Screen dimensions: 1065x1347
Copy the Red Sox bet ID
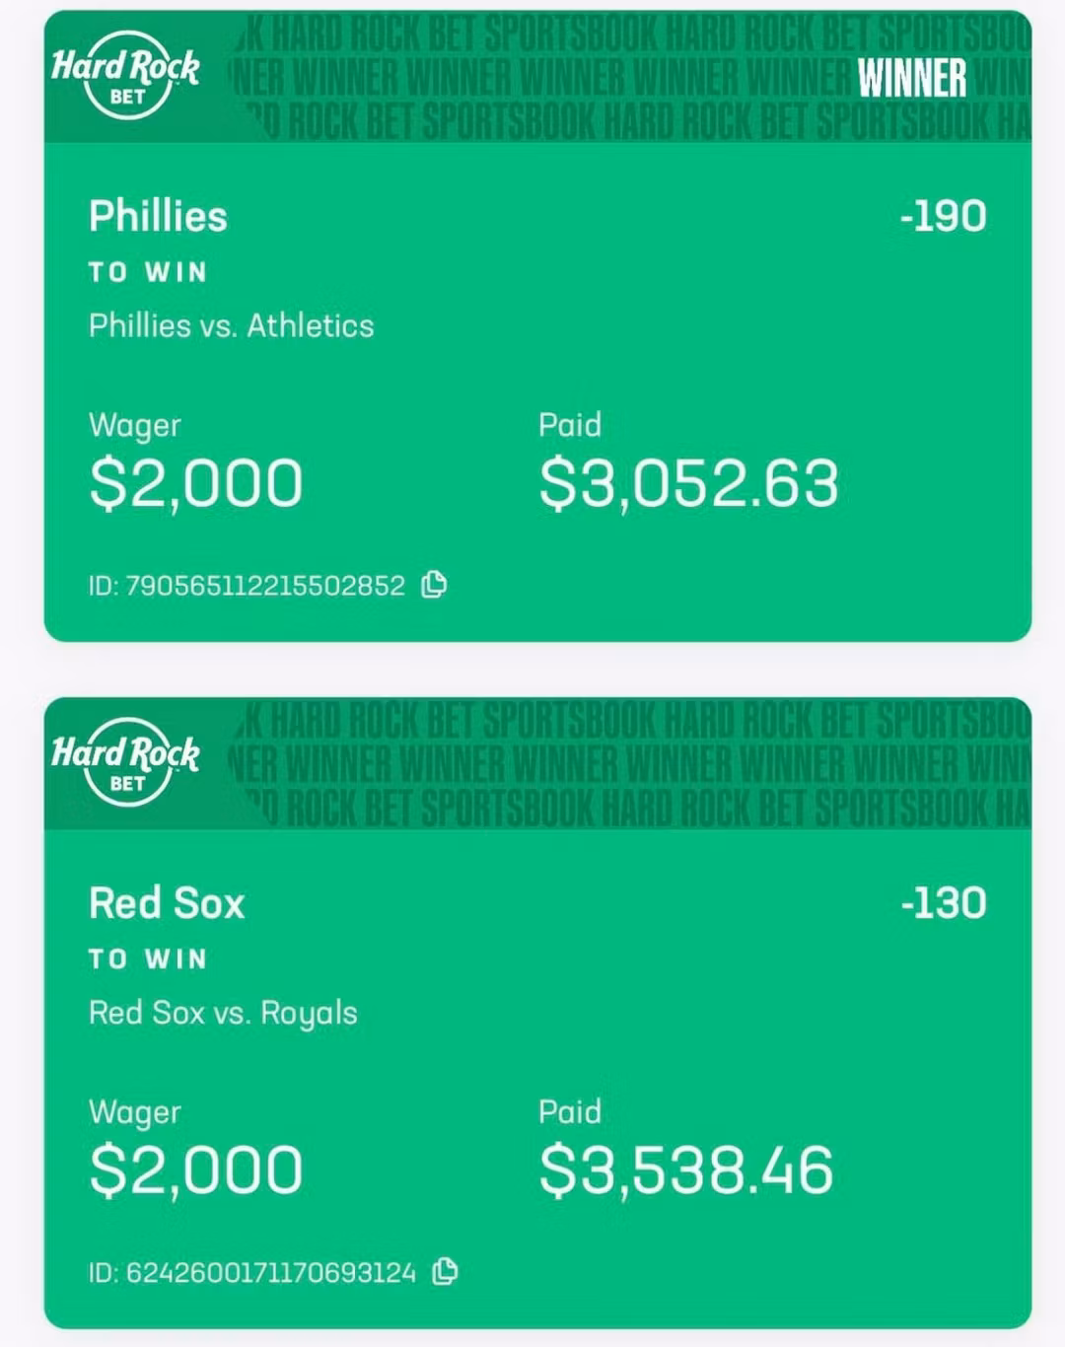(x=446, y=1272)
